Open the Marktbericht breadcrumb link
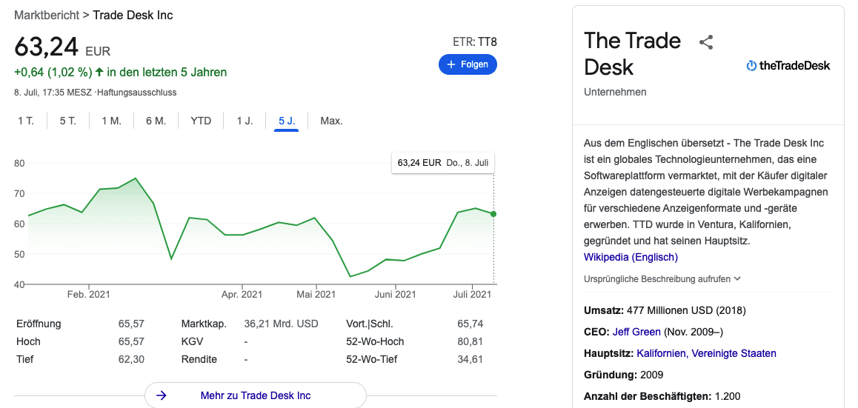 [x=47, y=16]
